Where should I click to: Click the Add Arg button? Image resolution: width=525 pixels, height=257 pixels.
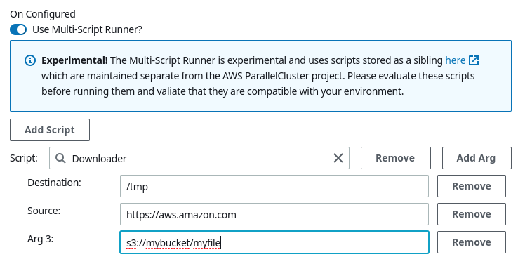[x=477, y=158]
